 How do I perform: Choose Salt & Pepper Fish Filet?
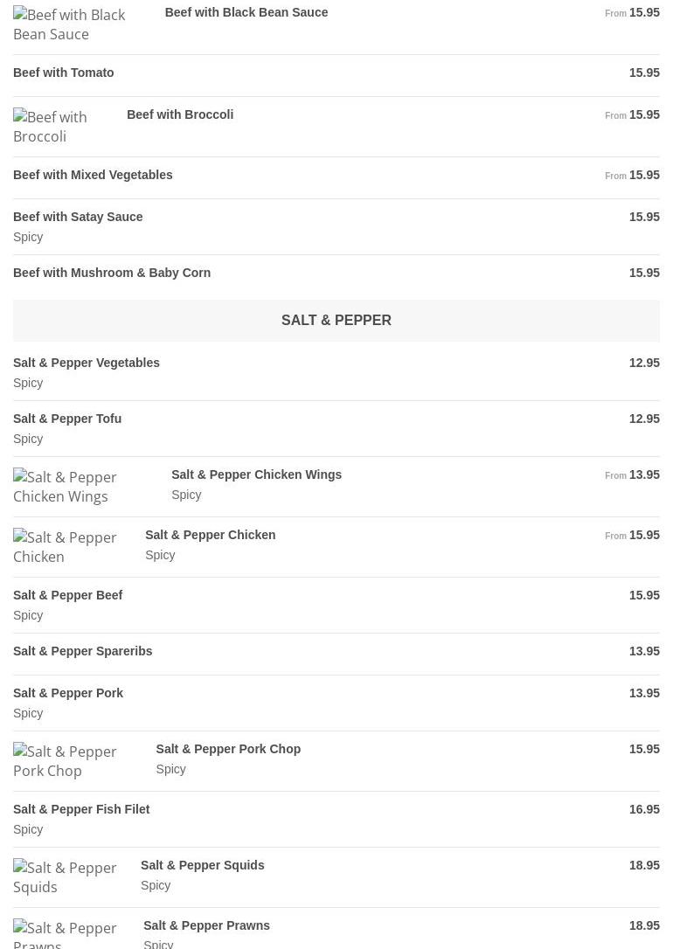point(336,820)
